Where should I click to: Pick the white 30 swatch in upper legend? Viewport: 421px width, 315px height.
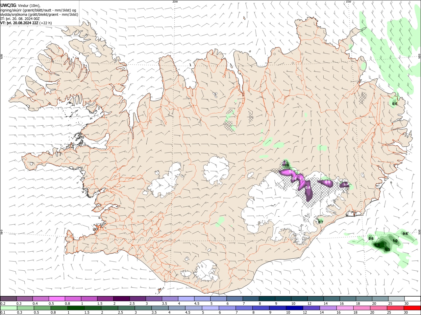pos(412,299)
